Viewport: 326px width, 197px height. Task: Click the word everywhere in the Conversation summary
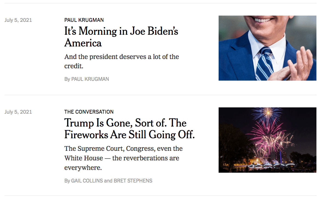[83, 168]
